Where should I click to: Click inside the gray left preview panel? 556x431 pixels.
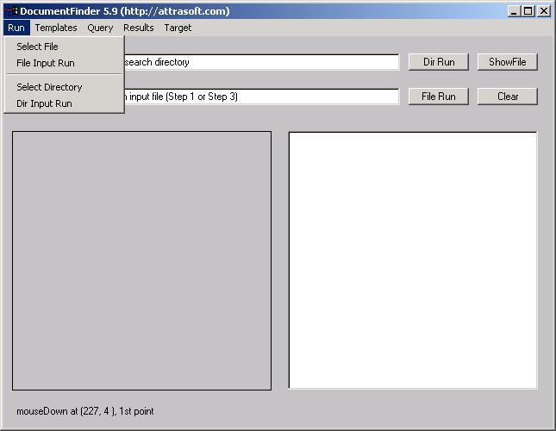[x=141, y=260]
